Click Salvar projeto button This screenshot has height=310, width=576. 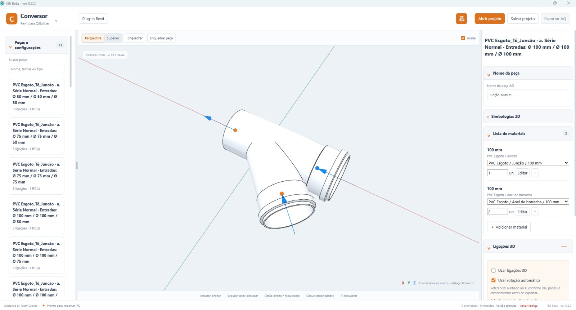pyautogui.click(x=523, y=19)
